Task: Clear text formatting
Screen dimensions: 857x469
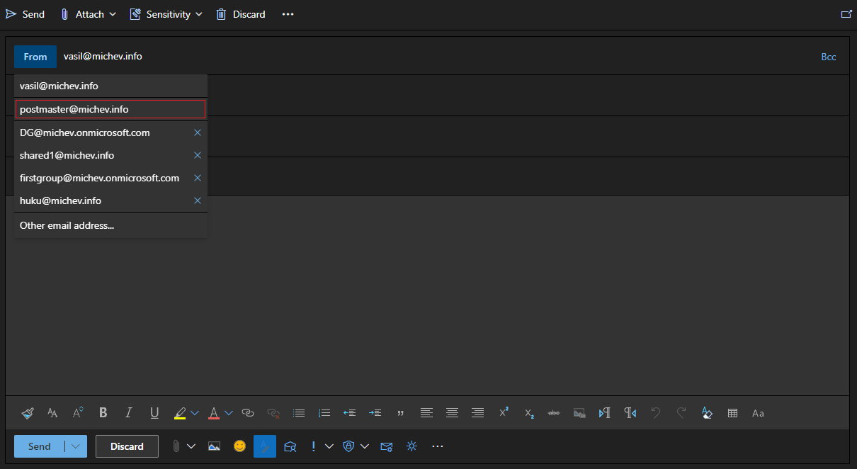Action: 706,412
